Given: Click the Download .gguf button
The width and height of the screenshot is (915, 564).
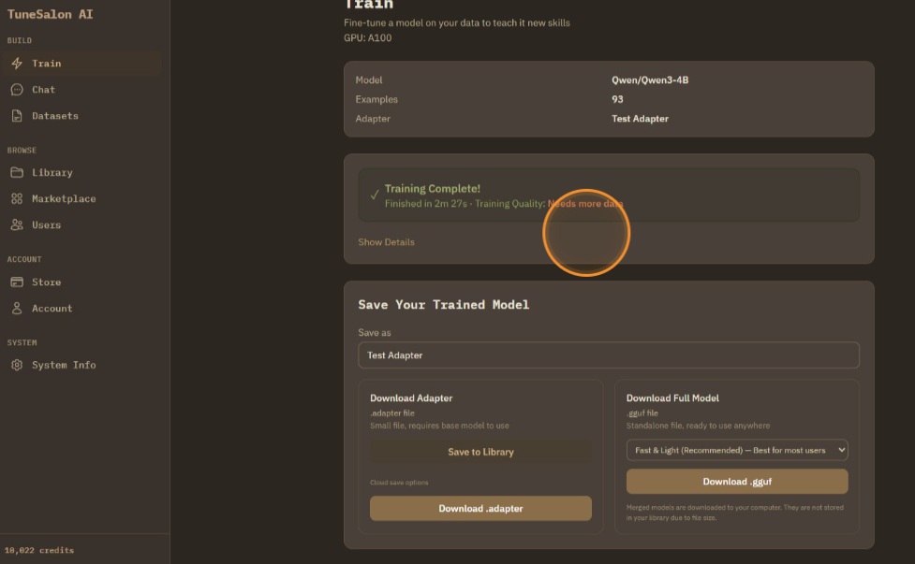Looking at the screenshot, I should coord(736,482).
